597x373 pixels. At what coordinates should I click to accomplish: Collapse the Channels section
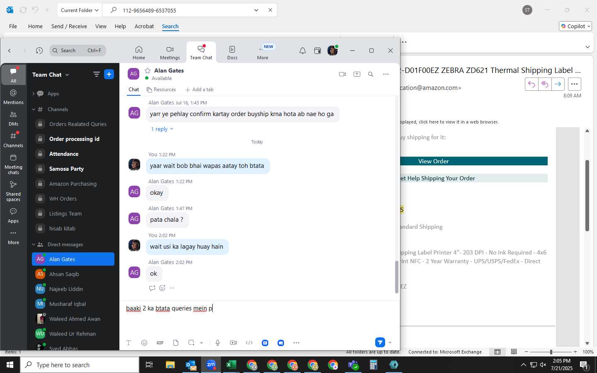coord(34,109)
